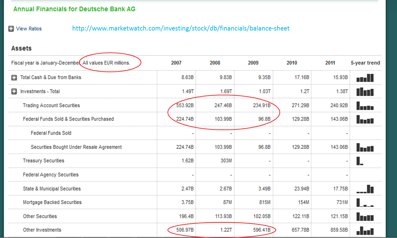
Task: Click the 17.16B Total Cash value
Action: (x=302, y=77)
